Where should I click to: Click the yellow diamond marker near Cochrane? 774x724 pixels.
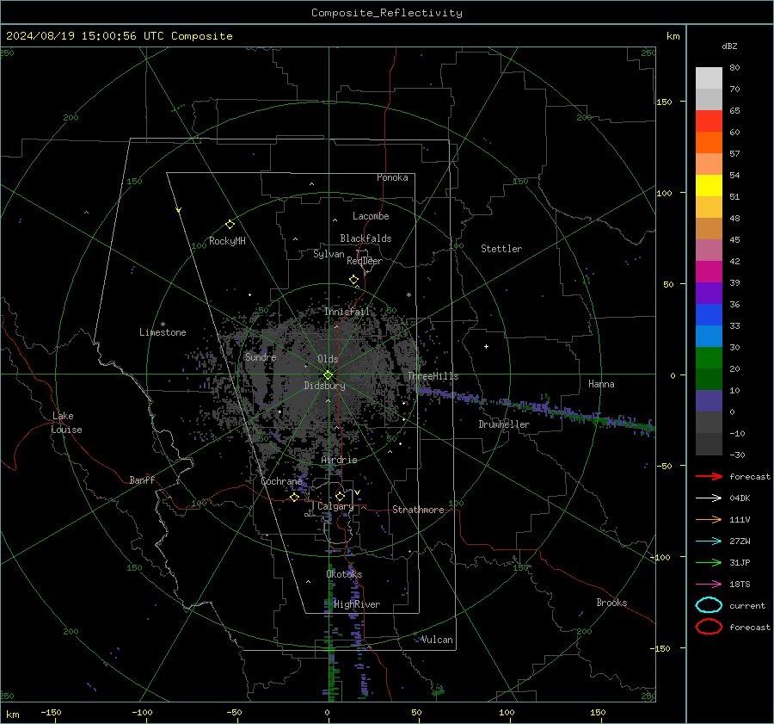[294, 498]
